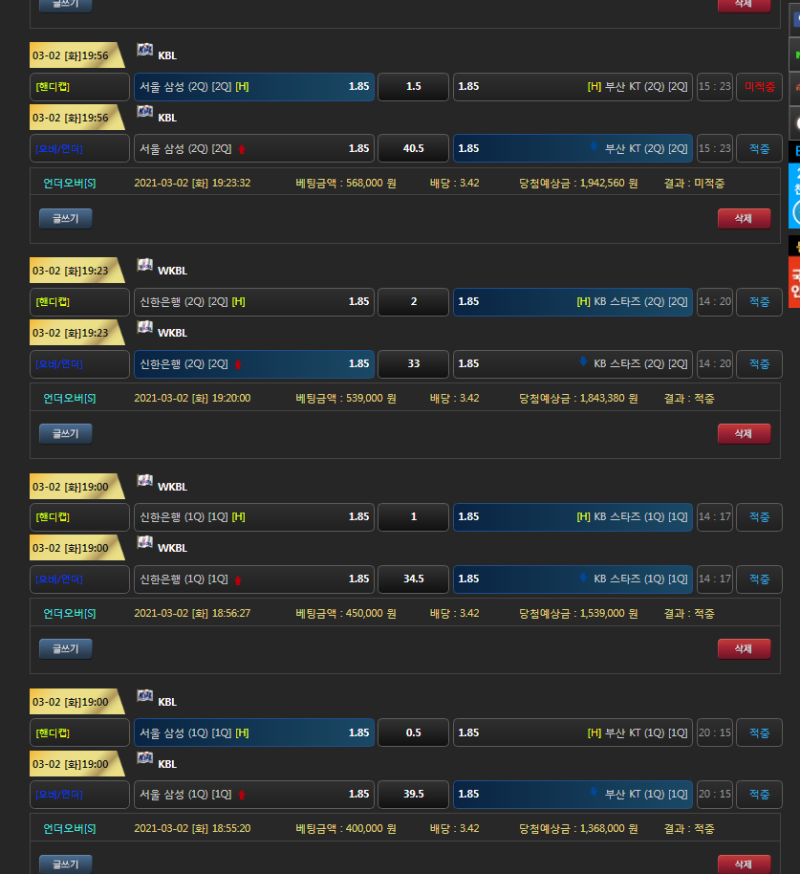
Task: Click the 03-02 19:23 gold date tag on the WKBL handicap row
Action: point(75,271)
